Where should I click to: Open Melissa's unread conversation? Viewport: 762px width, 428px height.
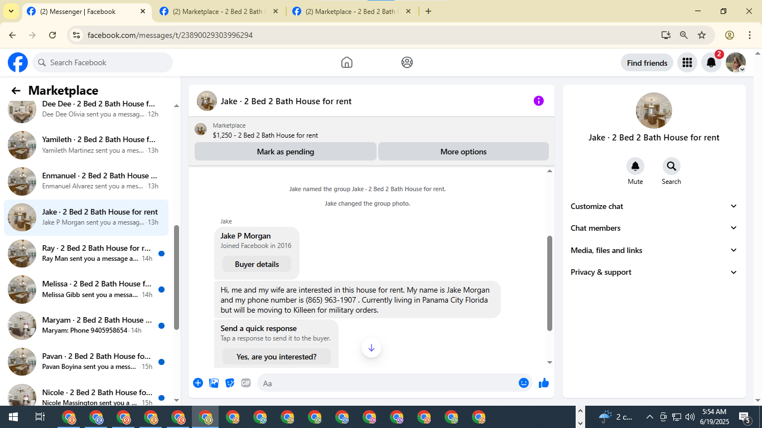coord(86,289)
